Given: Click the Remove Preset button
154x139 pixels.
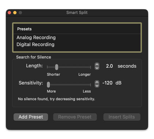Looking at the screenshot, I should (x=75, y=117).
